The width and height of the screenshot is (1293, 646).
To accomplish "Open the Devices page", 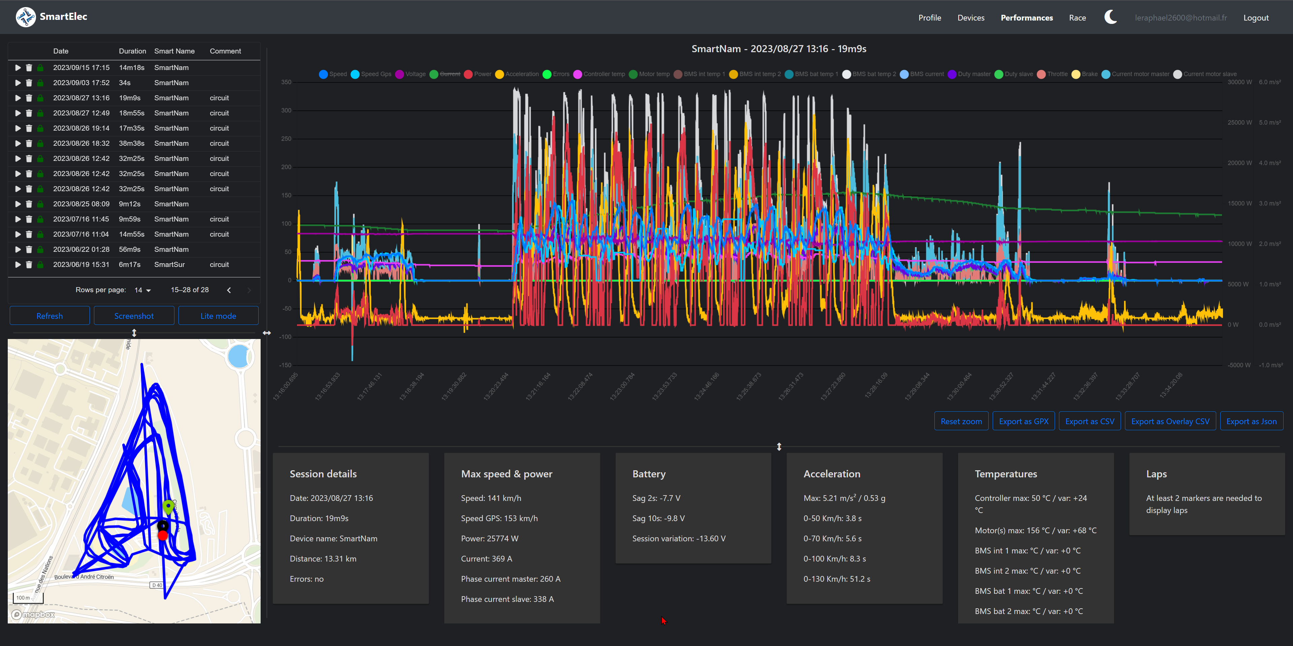I will (x=971, y=18).
